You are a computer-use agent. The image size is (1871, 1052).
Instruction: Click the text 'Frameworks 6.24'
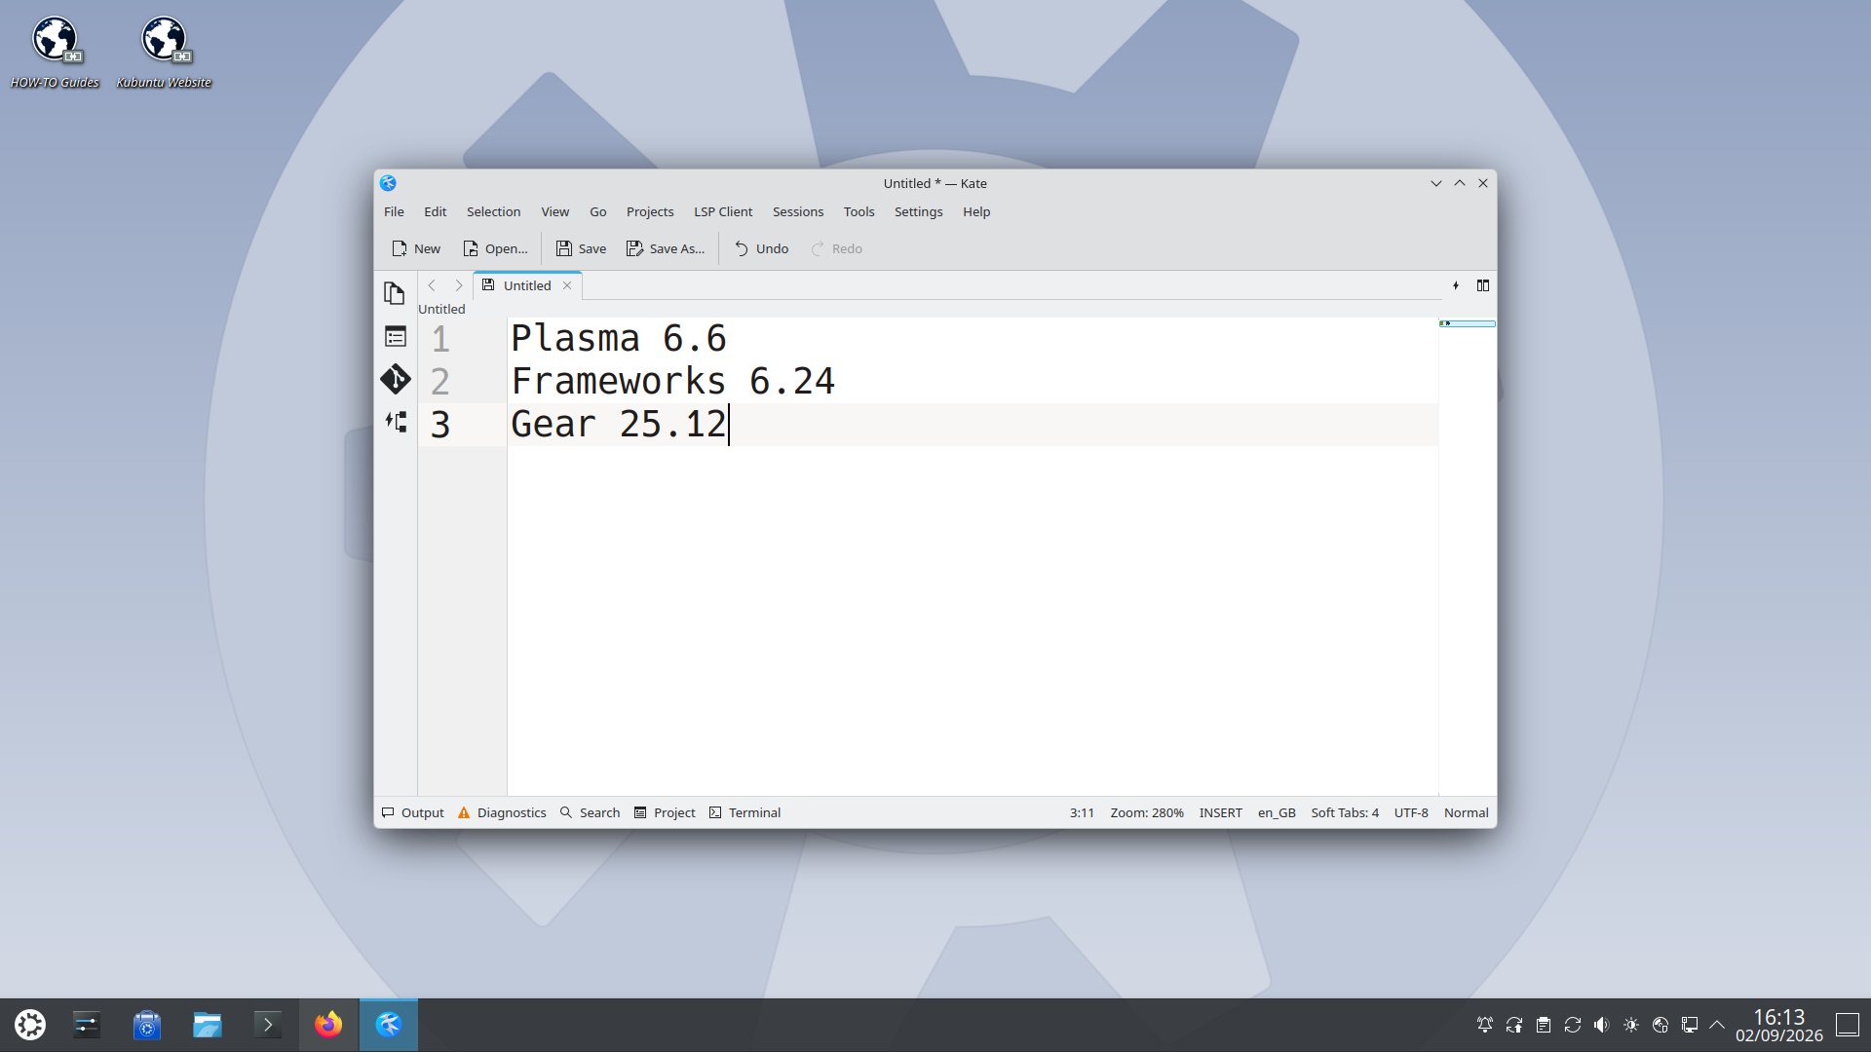point(672,382)
